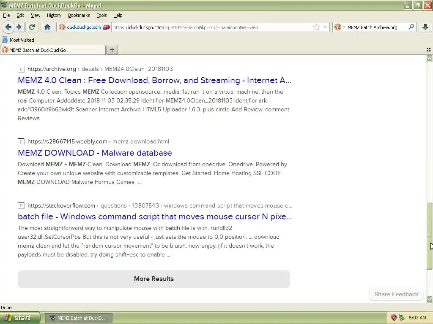Open the Downloads arrow button

tap(425, 27)
